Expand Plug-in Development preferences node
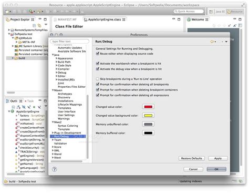 coord(53,133)
